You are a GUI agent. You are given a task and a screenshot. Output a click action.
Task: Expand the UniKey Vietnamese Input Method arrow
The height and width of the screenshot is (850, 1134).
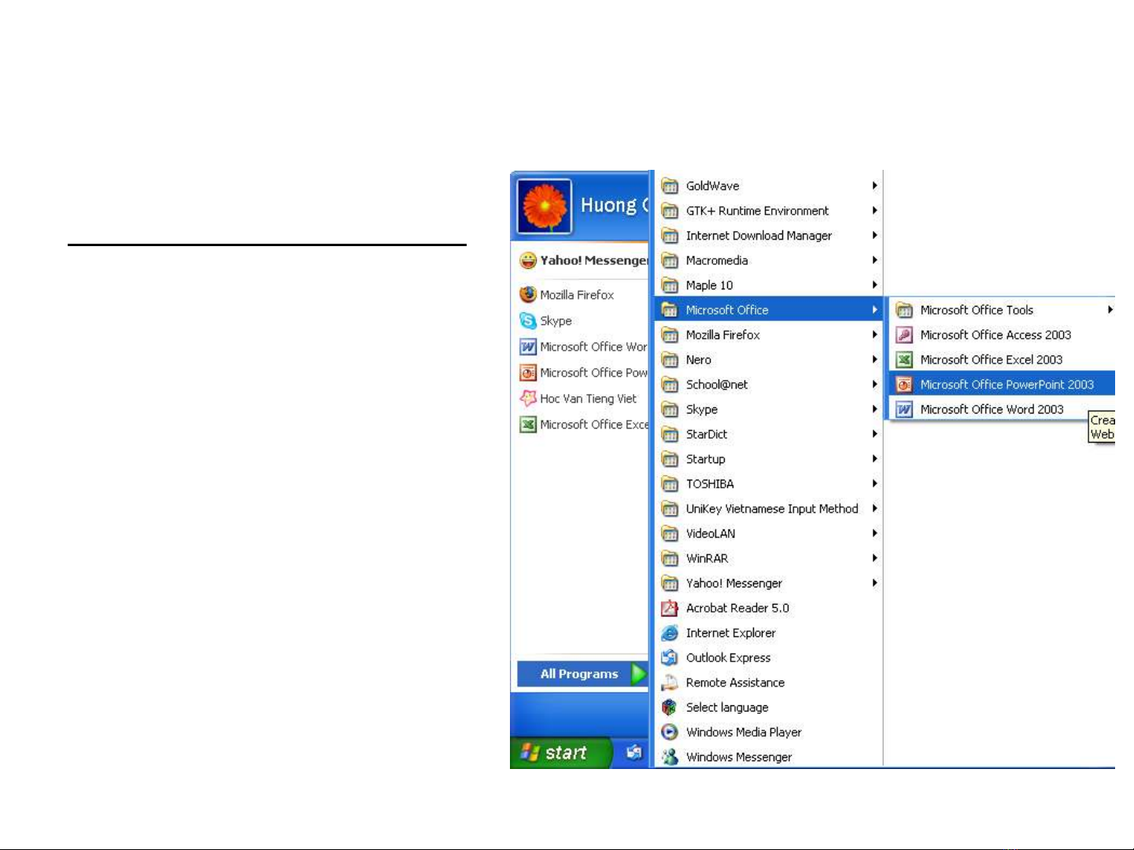874,509
